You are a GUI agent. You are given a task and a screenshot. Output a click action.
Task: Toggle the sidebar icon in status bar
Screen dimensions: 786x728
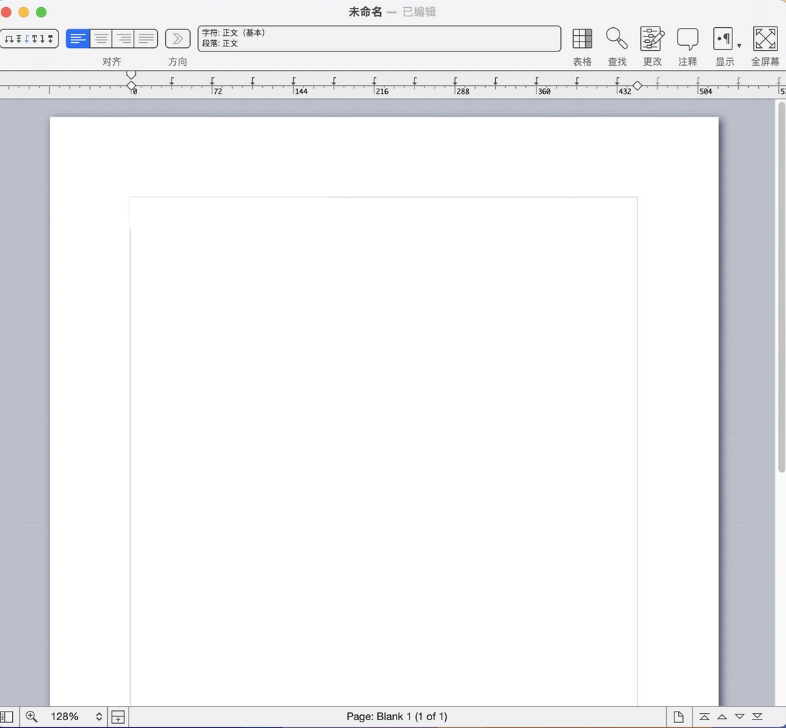tap(6, 717)
